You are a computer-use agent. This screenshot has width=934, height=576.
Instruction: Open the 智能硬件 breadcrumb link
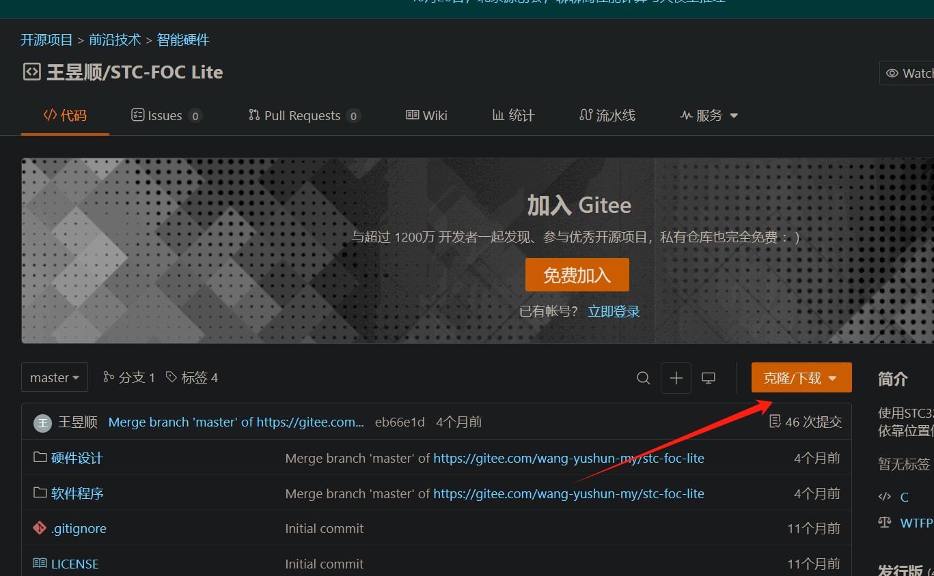coord(183,40)
